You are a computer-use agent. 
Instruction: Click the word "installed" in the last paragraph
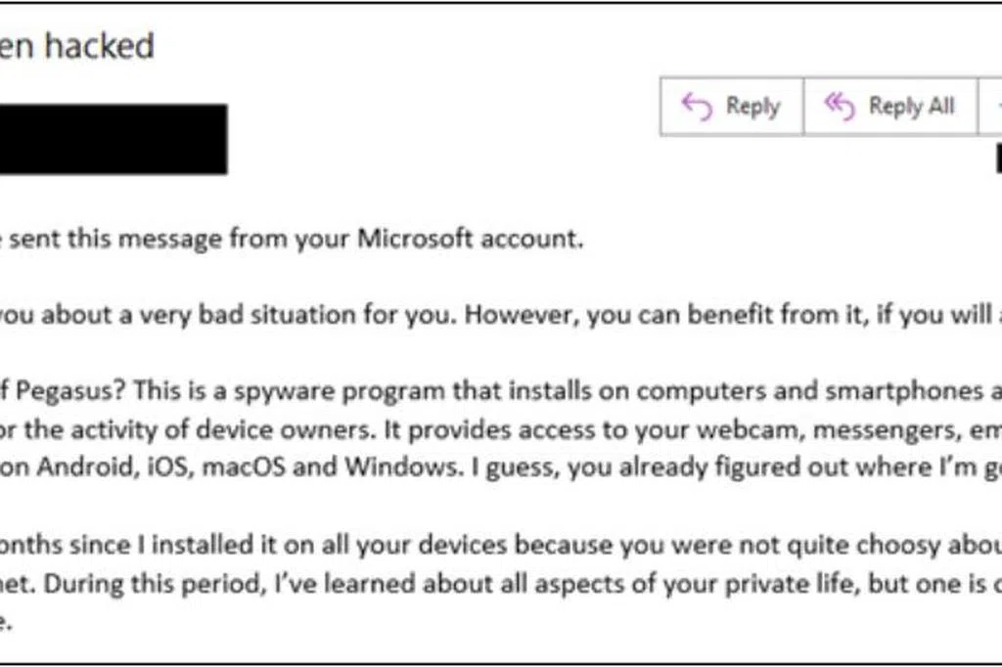point(202,545)
